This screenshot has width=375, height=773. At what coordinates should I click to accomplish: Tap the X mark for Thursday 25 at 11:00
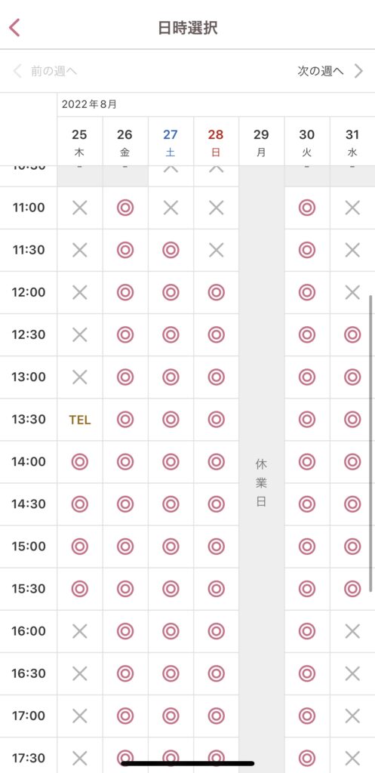[x=80, y=208]
